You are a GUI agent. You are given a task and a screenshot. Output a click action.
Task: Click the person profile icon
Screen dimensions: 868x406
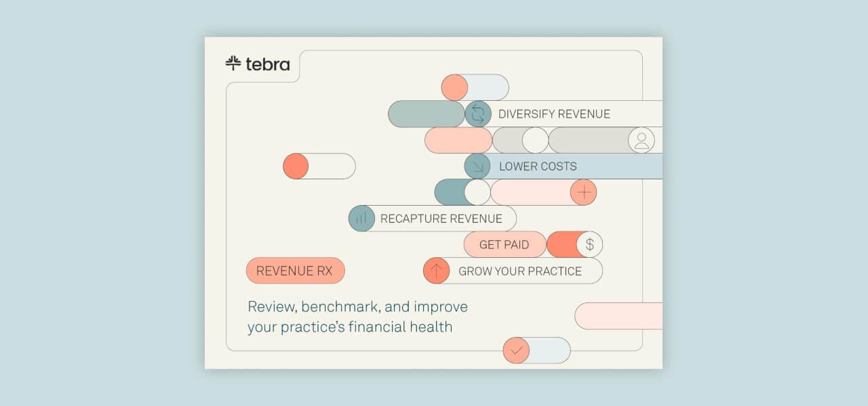642,140
